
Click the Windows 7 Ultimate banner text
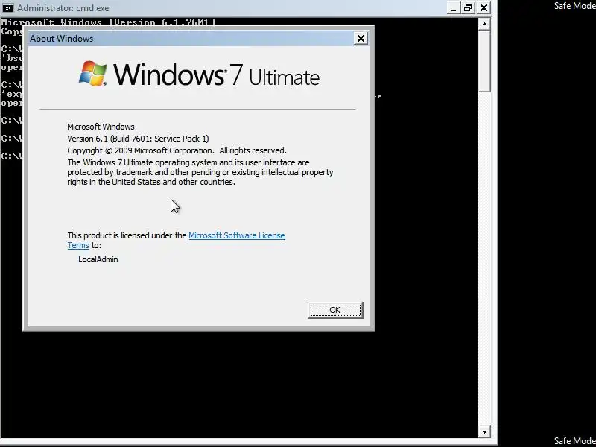point(216,74)
